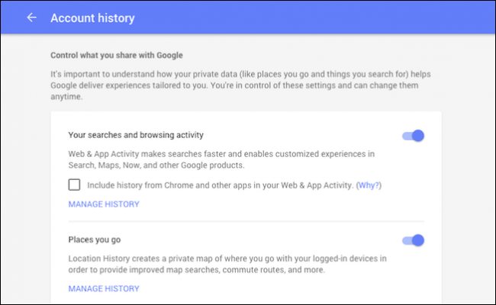Open the Why? link
496x305 pixels.
[x=369, y=185]
